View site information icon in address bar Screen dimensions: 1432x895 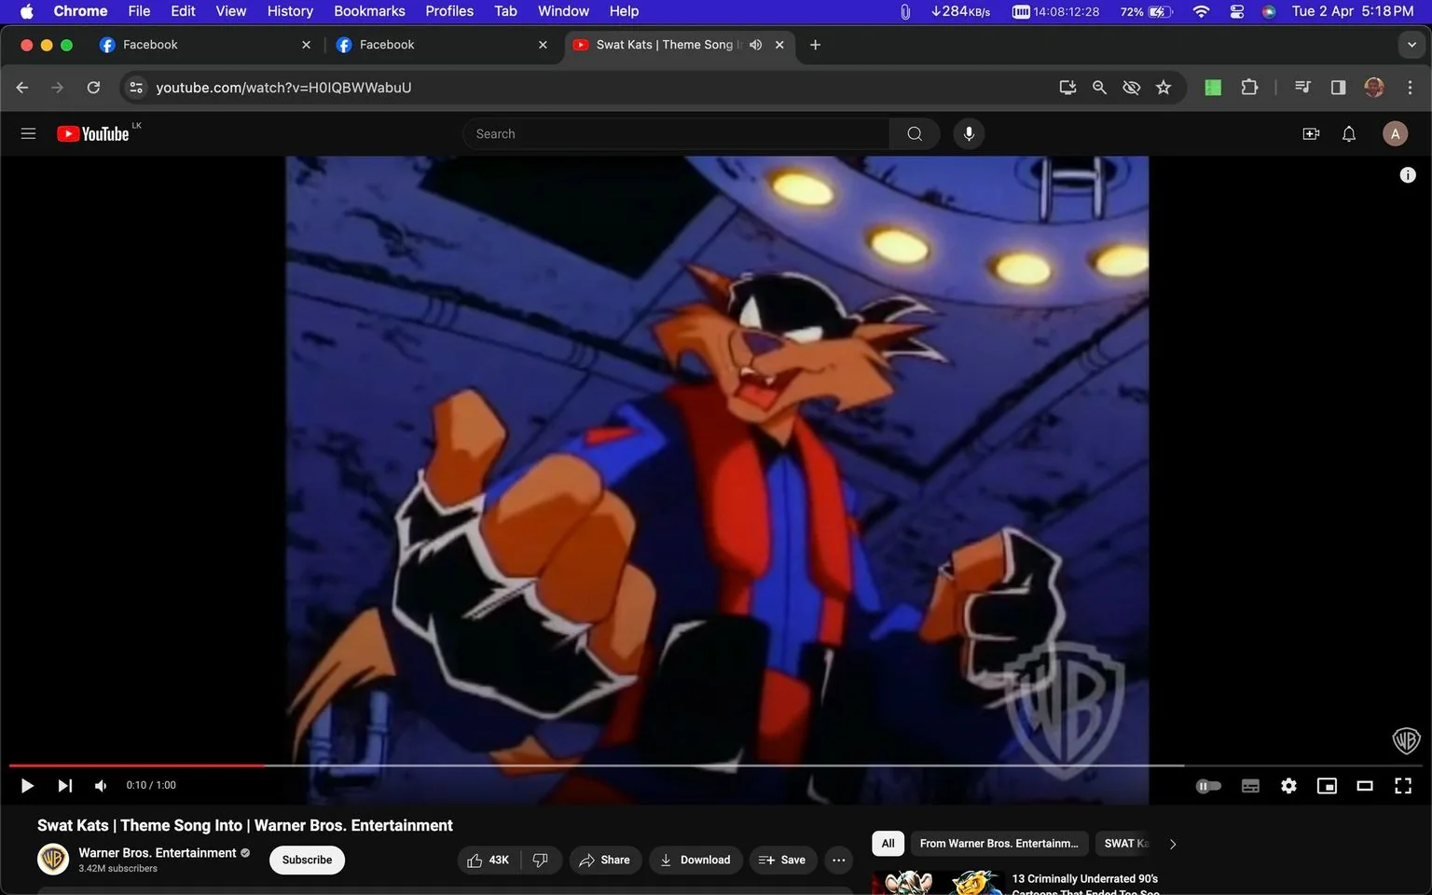[136, 88]
